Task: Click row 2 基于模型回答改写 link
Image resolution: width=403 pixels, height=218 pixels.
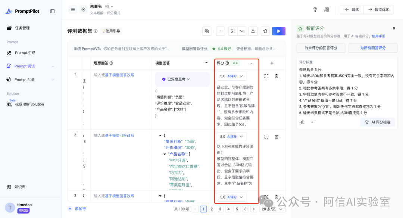Action: pyautogui.click(x=119, y=135)
